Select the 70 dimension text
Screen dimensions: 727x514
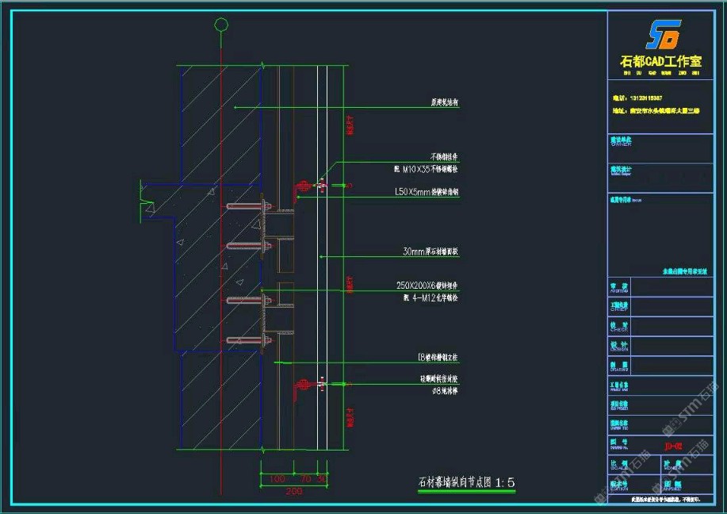pos(305,479)
